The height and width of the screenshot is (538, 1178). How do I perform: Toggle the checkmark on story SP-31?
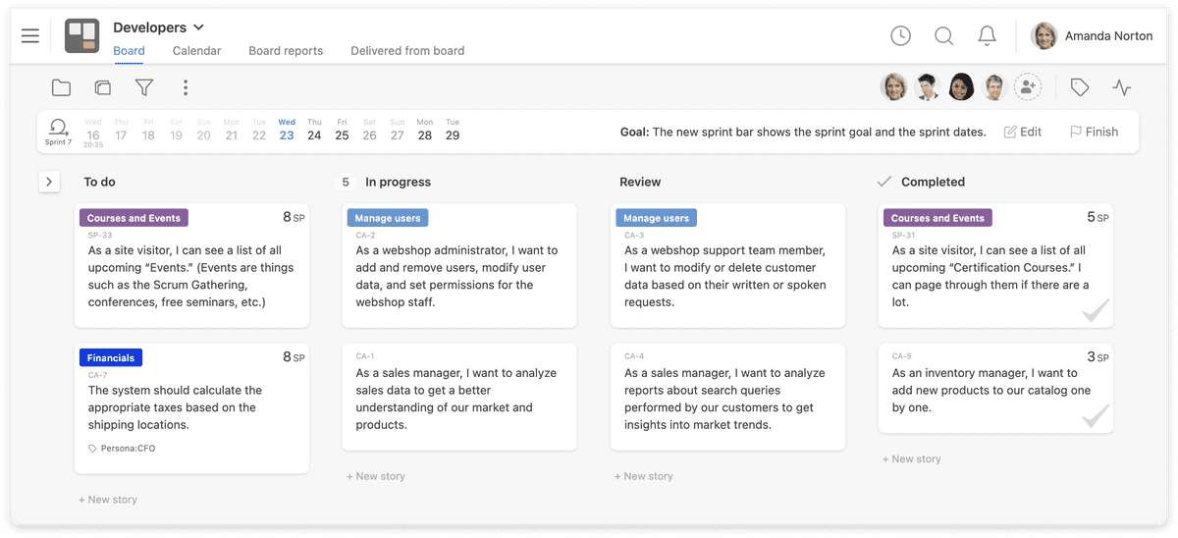point(1095,312)
